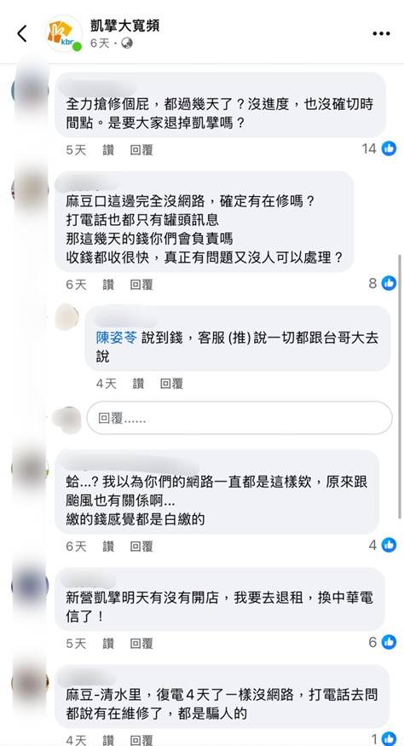Open tagged user 陳姿苓 profile link
The width and height of the screenshot is (404, 746).
point(117,338)
